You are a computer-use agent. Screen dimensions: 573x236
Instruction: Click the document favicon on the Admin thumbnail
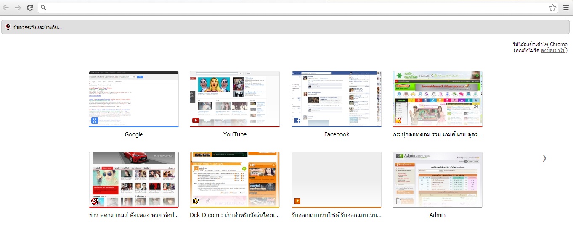pos(398,202)
